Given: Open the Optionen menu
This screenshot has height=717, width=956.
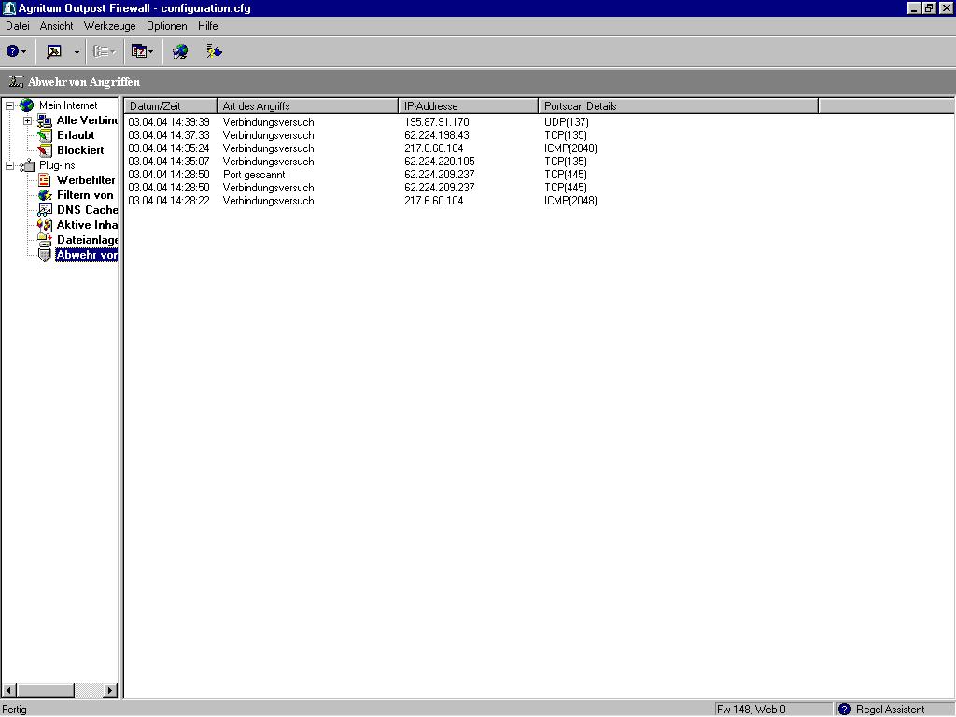Looking at the screenshot, I should coord(166,26).
